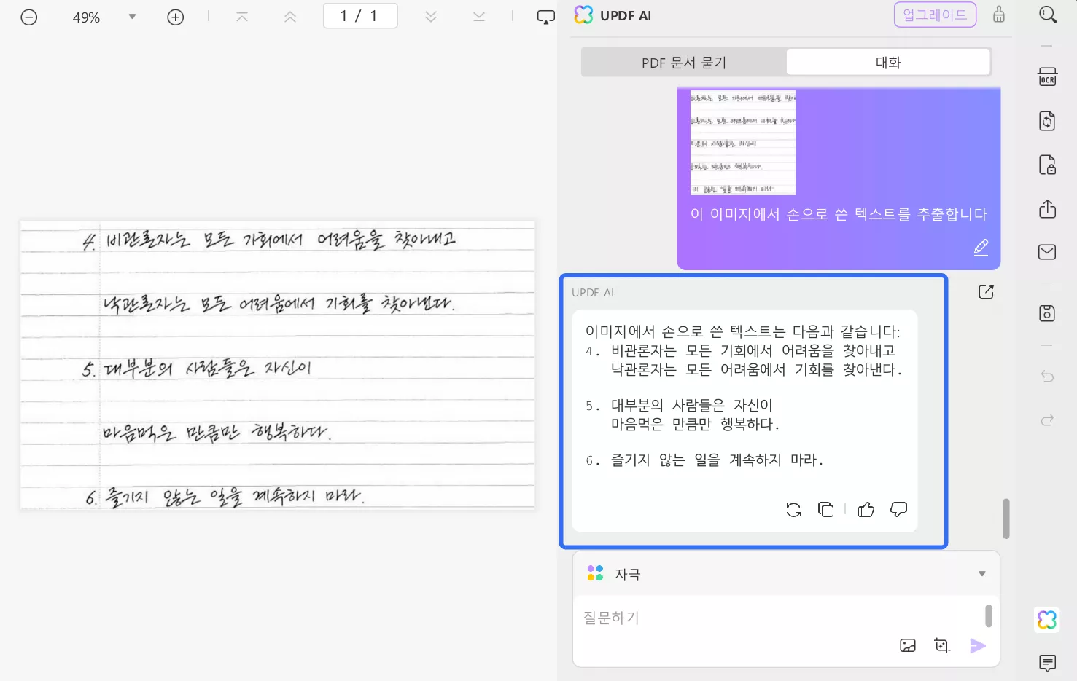Screen dimensions: 1077x681
Task: Open the convert PDF sidebar icon
Action: coord(1048,121)
